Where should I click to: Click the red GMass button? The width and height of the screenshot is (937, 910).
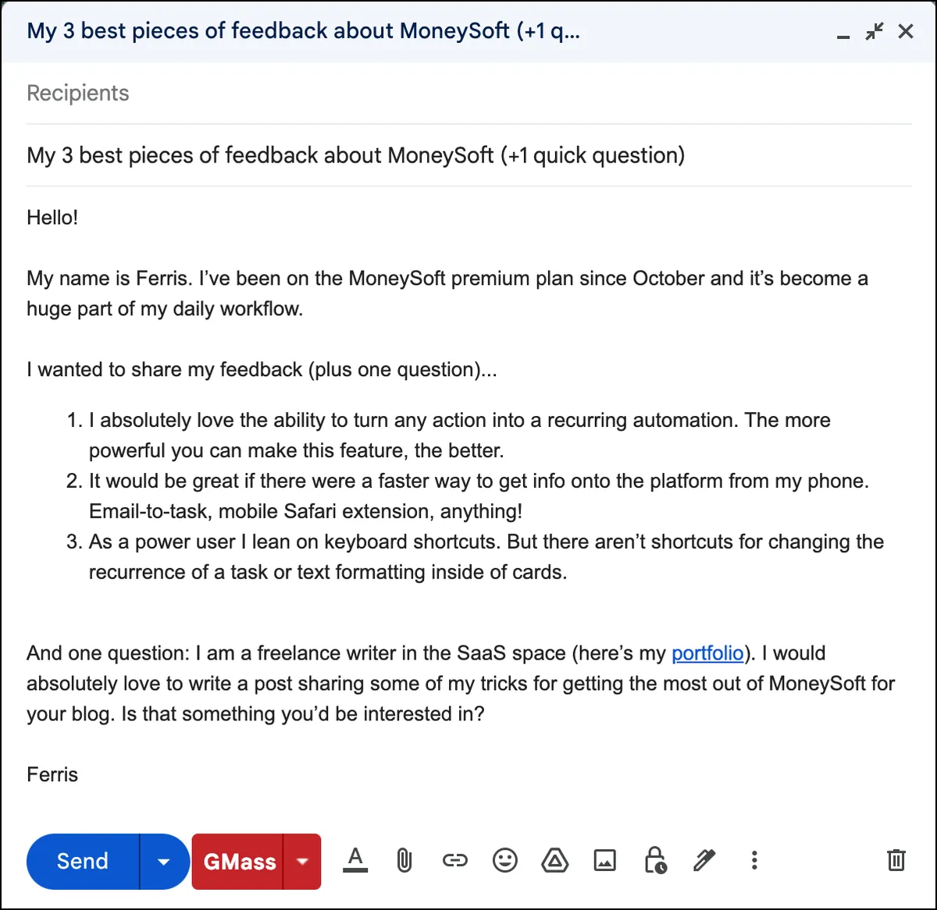tap(238, 862)
